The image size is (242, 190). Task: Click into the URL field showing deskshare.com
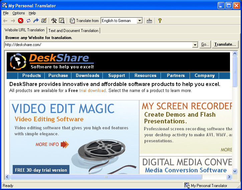click(98, 45)
